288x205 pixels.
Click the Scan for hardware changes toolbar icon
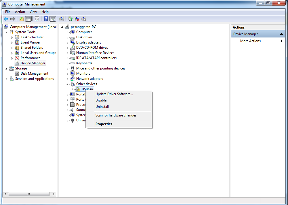[x=62, y=18]
